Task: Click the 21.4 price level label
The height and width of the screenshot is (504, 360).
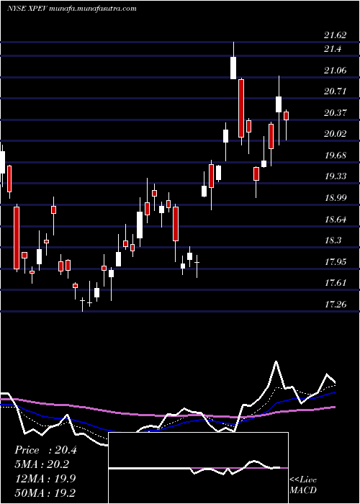Action: 333,49
